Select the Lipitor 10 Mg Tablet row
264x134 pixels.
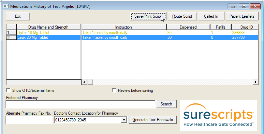click(x=132, y=33)
